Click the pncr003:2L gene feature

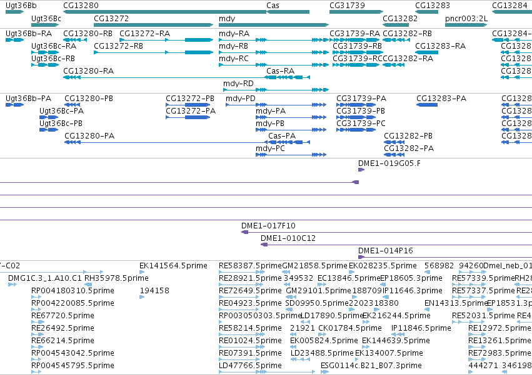466,25
